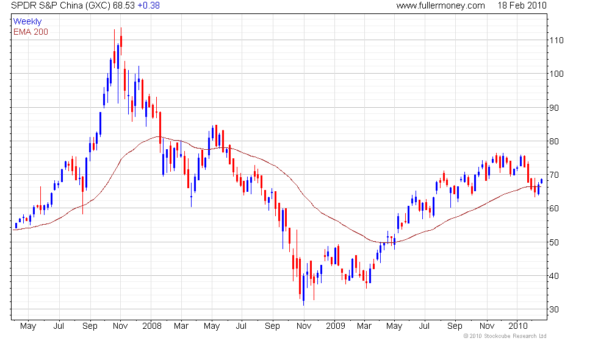
Task: Click the +0.38 price change value
Action: point(148,5)
